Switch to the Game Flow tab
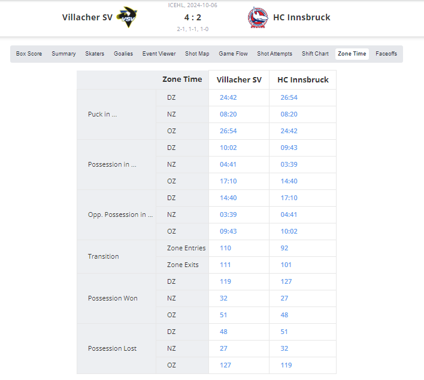 [x=233, y=54]
